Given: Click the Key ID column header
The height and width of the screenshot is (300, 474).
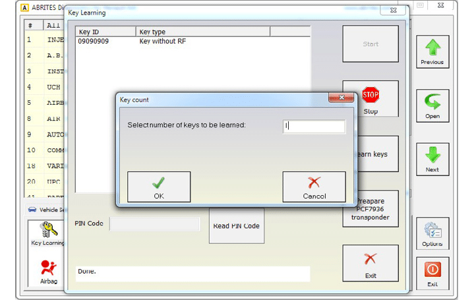Looking at the screenshot, I should point(105,32).
